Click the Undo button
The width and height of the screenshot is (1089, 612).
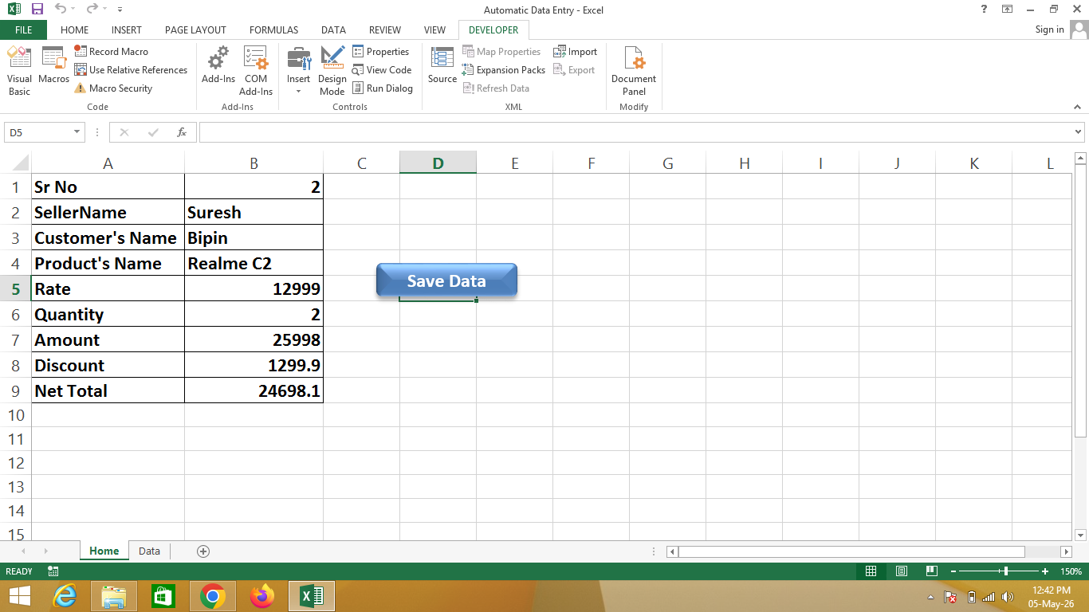click(60, 10)
